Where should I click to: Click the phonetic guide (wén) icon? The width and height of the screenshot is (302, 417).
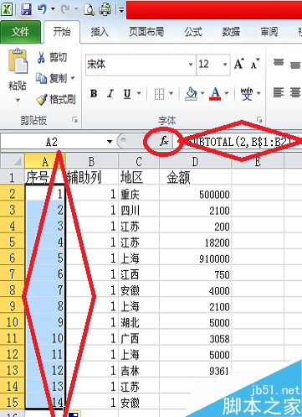point(247,93)
